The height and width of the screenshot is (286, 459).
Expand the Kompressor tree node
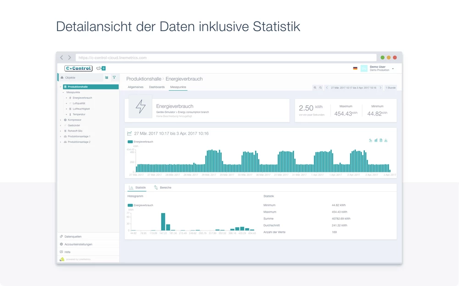click(x=60, y=120)
